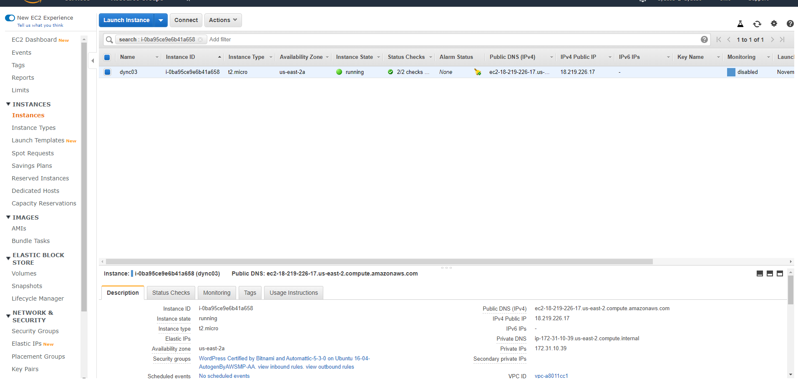Click the details pane vertical scrollbar
Viewport: 798px width, 382px height.
tap(790, 290)
